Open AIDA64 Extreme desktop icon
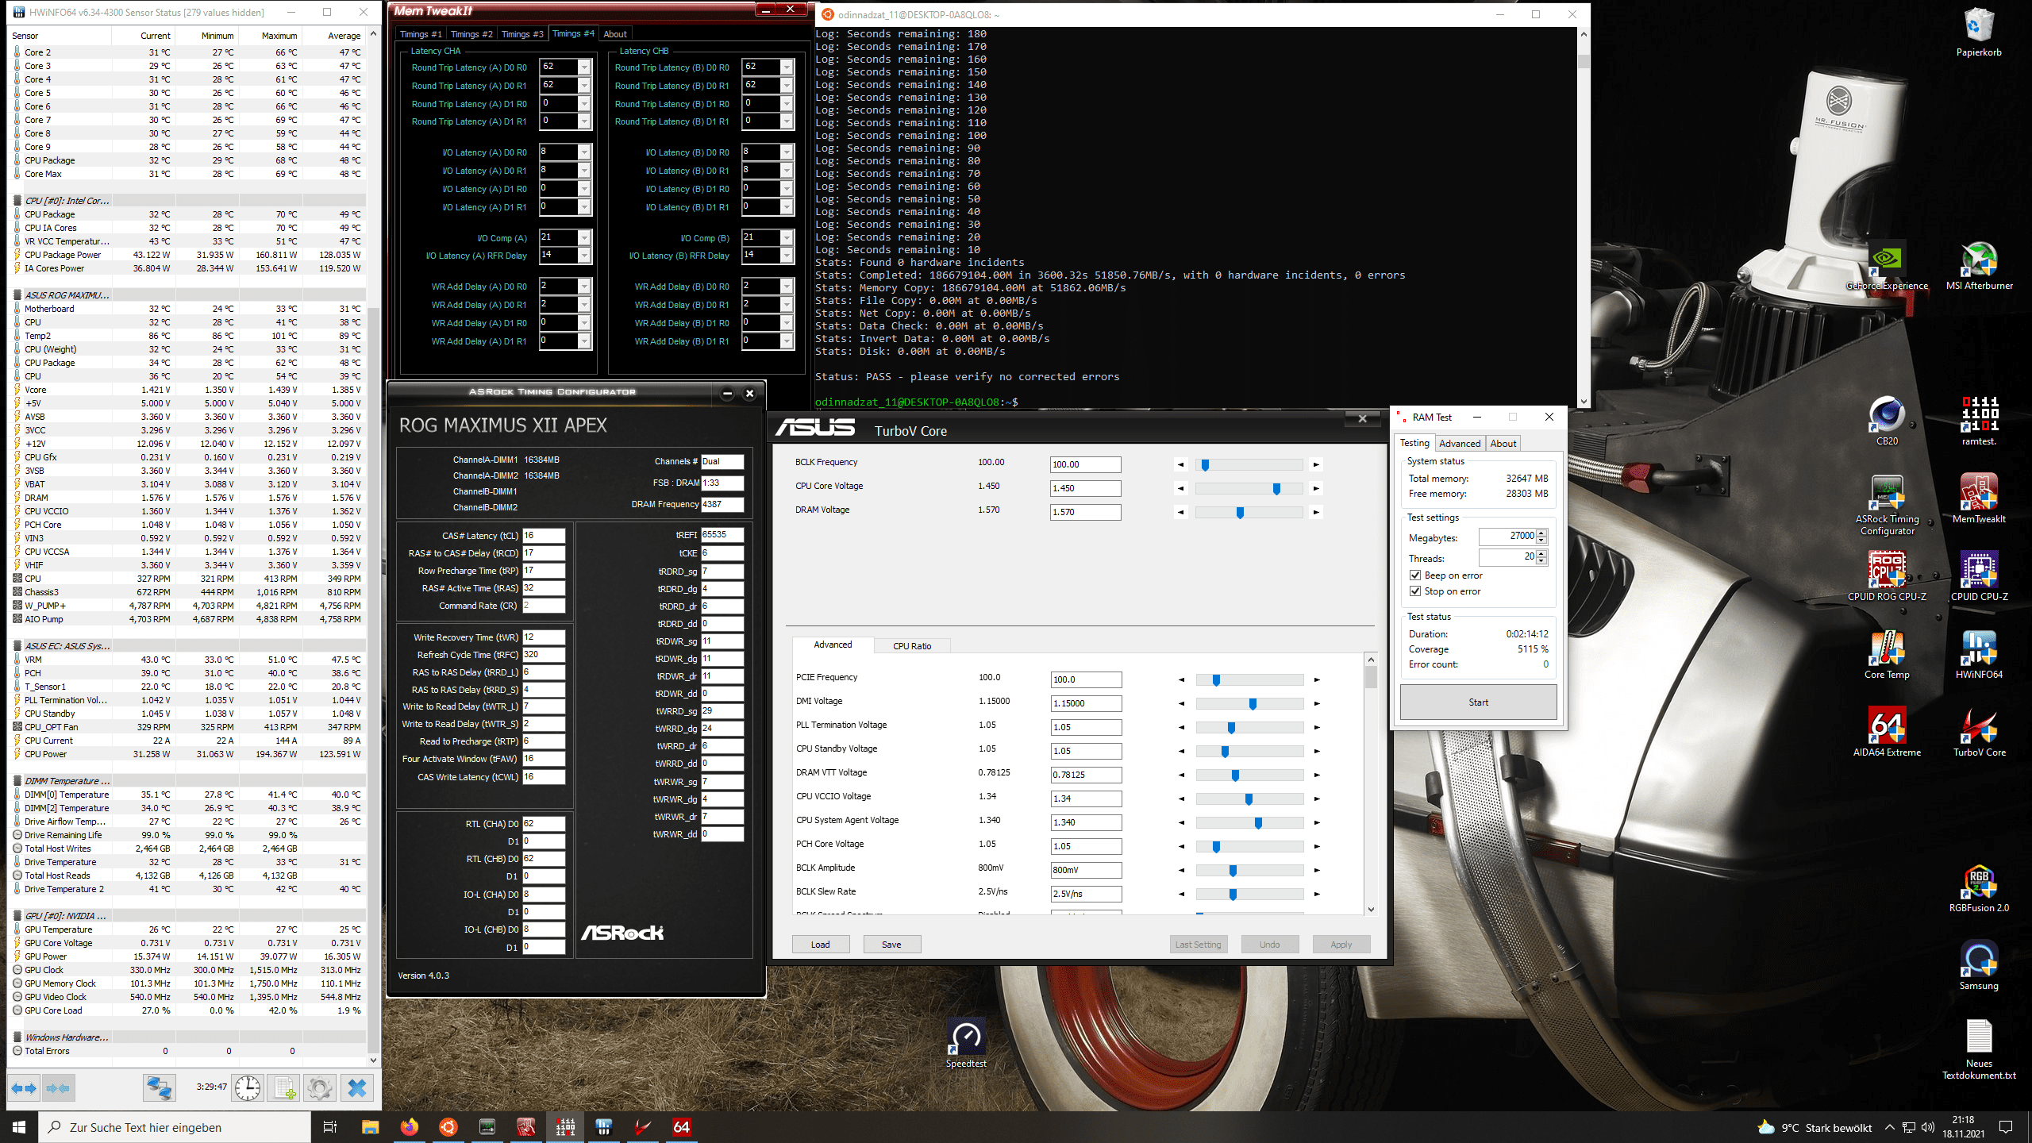 (1887, 732)
